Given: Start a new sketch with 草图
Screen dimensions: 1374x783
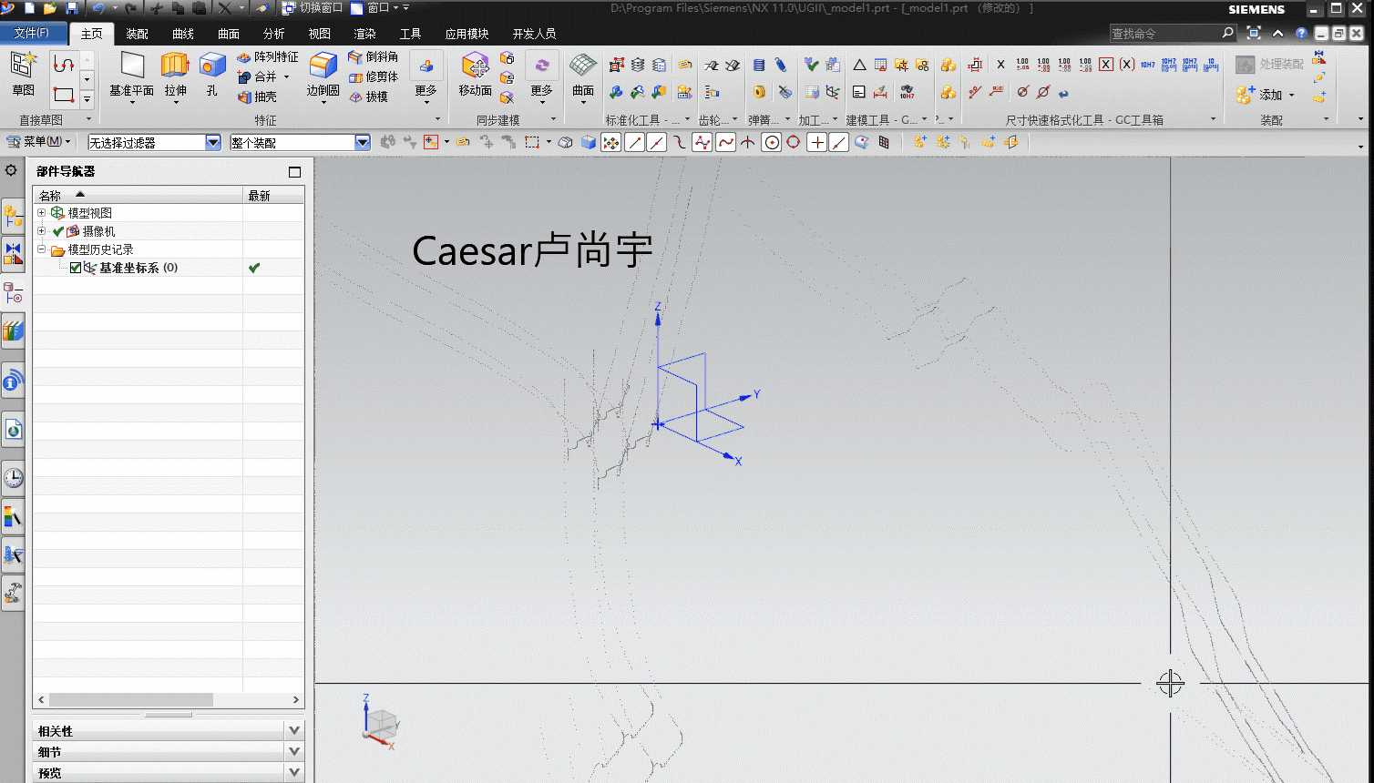Looking at the screenshot, I should tap(24, 75).
